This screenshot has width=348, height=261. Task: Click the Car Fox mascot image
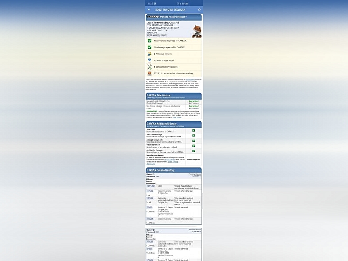(197, 31)
